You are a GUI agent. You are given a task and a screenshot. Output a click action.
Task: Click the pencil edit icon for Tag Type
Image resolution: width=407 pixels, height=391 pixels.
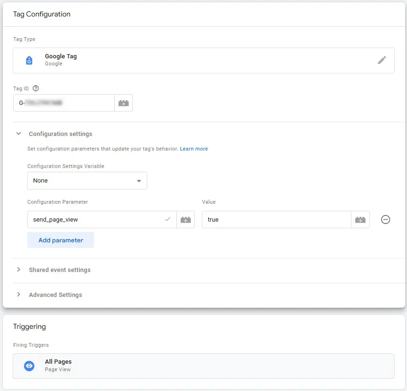(382, 60)
